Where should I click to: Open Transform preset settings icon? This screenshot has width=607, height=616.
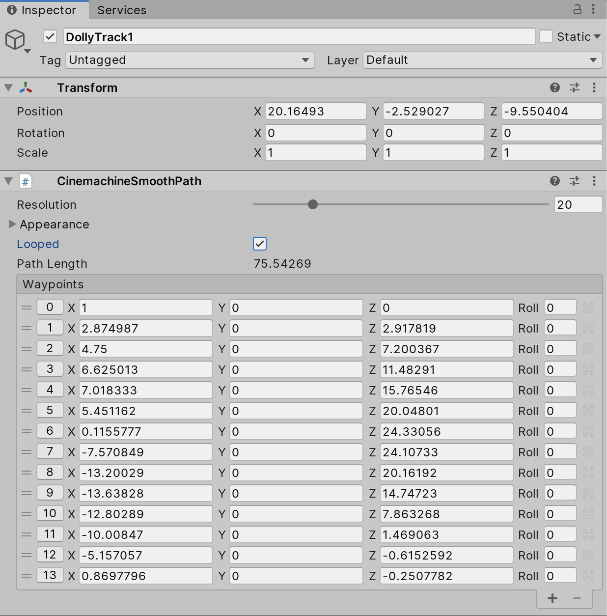click(575, 87)
